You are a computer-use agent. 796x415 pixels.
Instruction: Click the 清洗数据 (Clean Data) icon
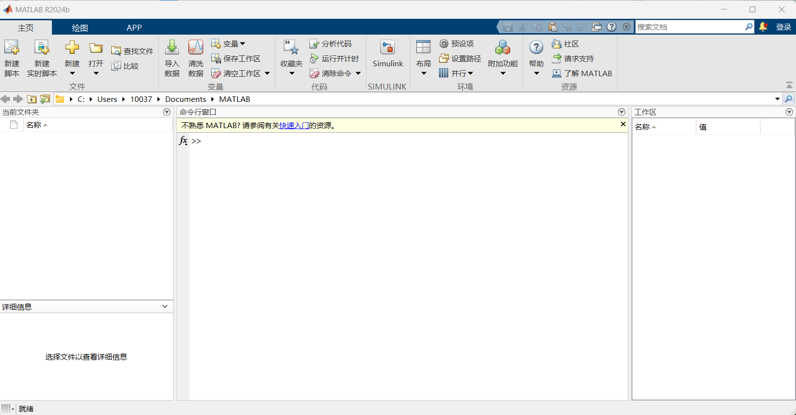point(195,47)
